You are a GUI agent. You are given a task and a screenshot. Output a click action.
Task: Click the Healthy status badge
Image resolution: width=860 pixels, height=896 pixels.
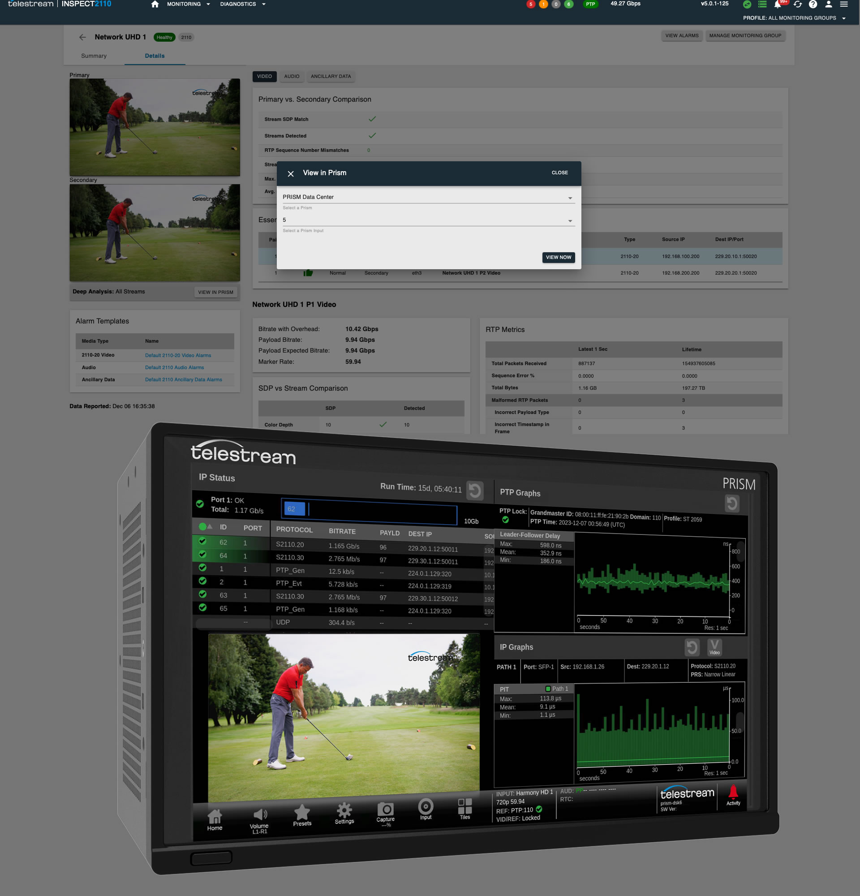(164, 38)
